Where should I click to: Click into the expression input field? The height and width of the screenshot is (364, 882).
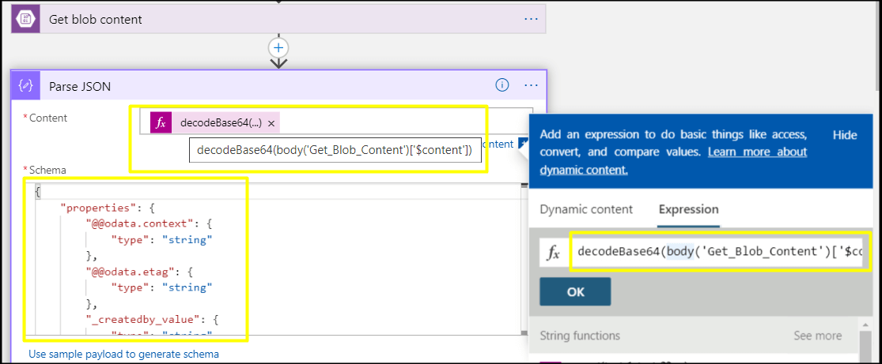click(720, 252)
